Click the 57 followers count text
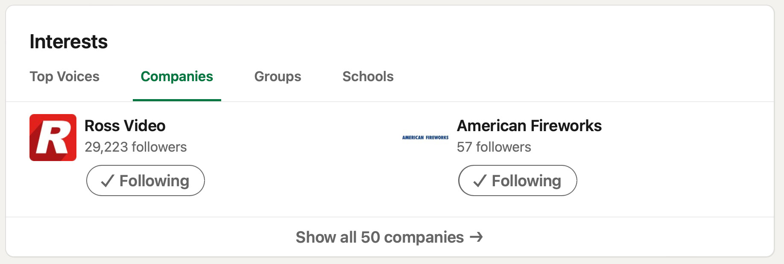The width and height of the screenshot is (784, 264). pos(494,147)
